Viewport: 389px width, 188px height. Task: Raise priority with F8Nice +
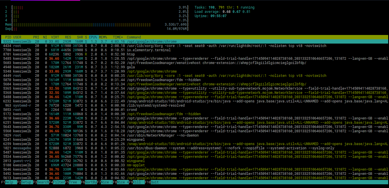(121, 182)
